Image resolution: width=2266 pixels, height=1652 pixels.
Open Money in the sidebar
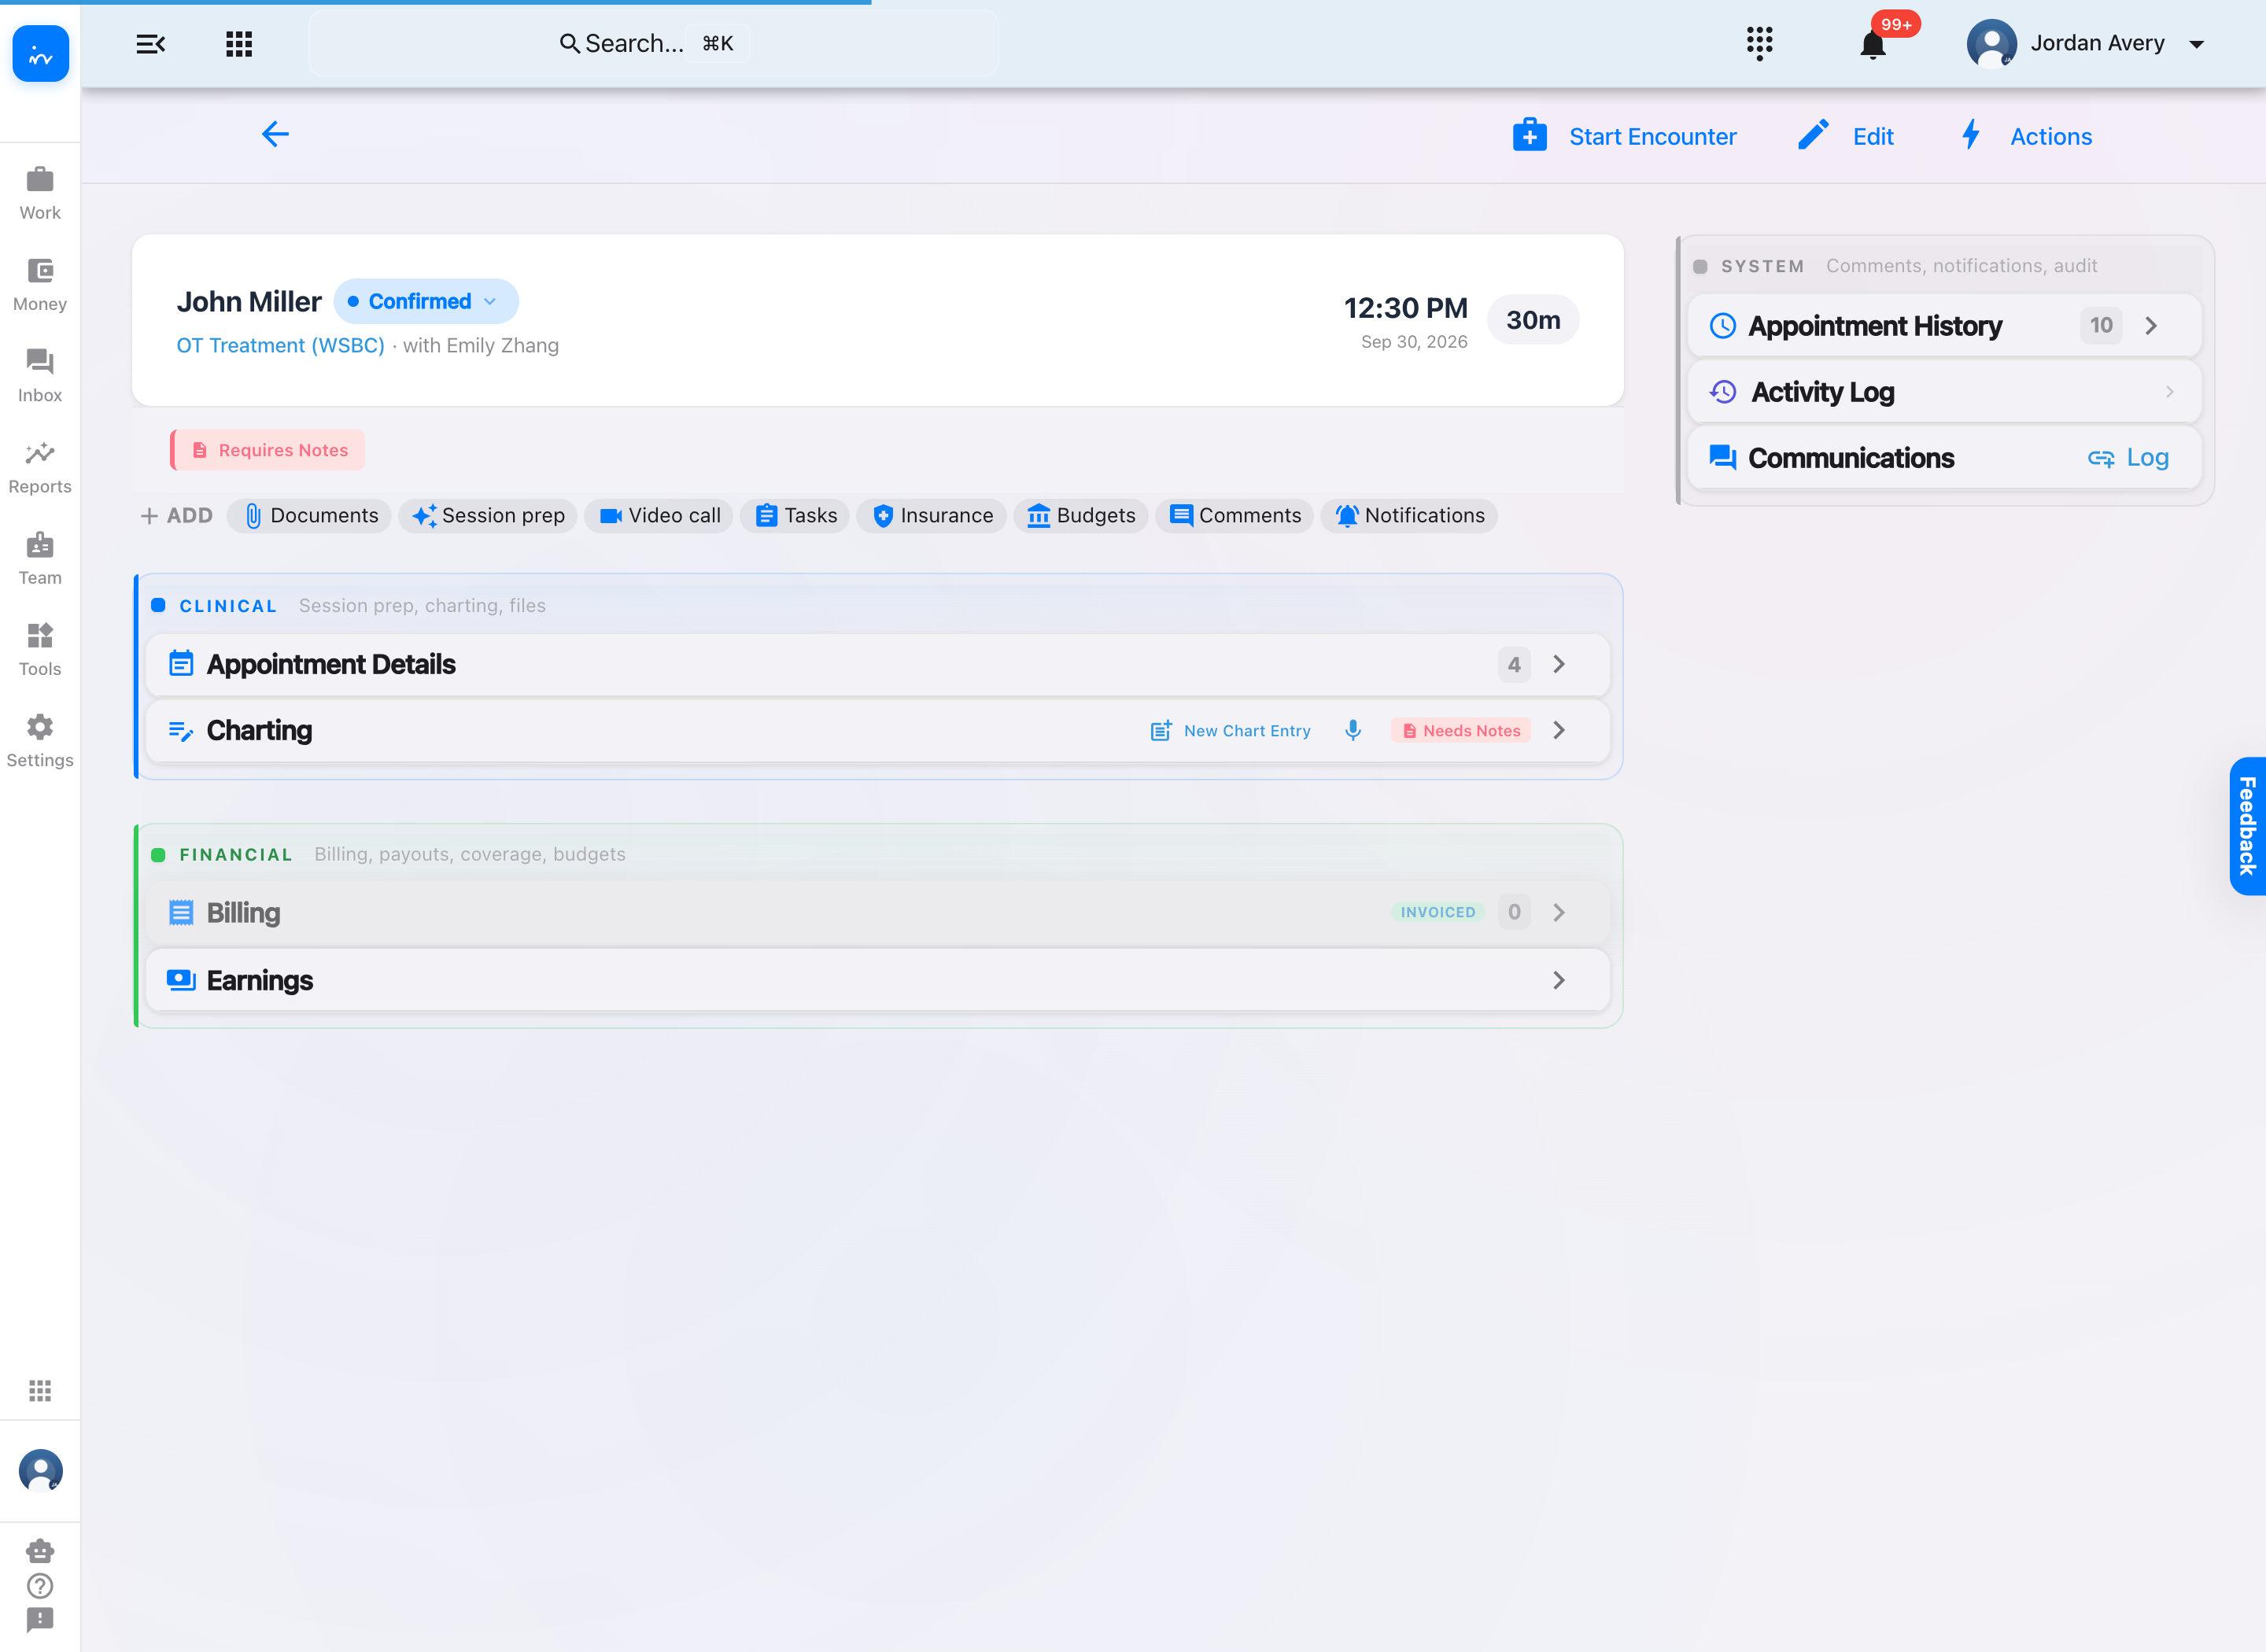40,285
